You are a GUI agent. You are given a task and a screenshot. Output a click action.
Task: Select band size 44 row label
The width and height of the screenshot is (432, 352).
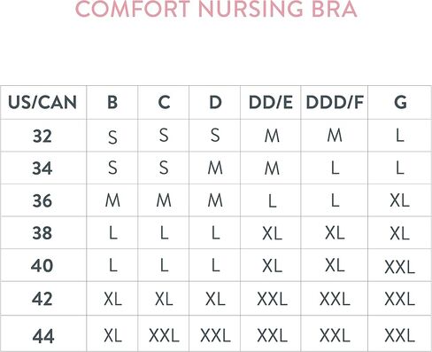(43, 336)
